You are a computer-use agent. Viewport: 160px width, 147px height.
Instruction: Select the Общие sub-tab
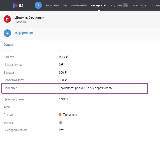8,45
